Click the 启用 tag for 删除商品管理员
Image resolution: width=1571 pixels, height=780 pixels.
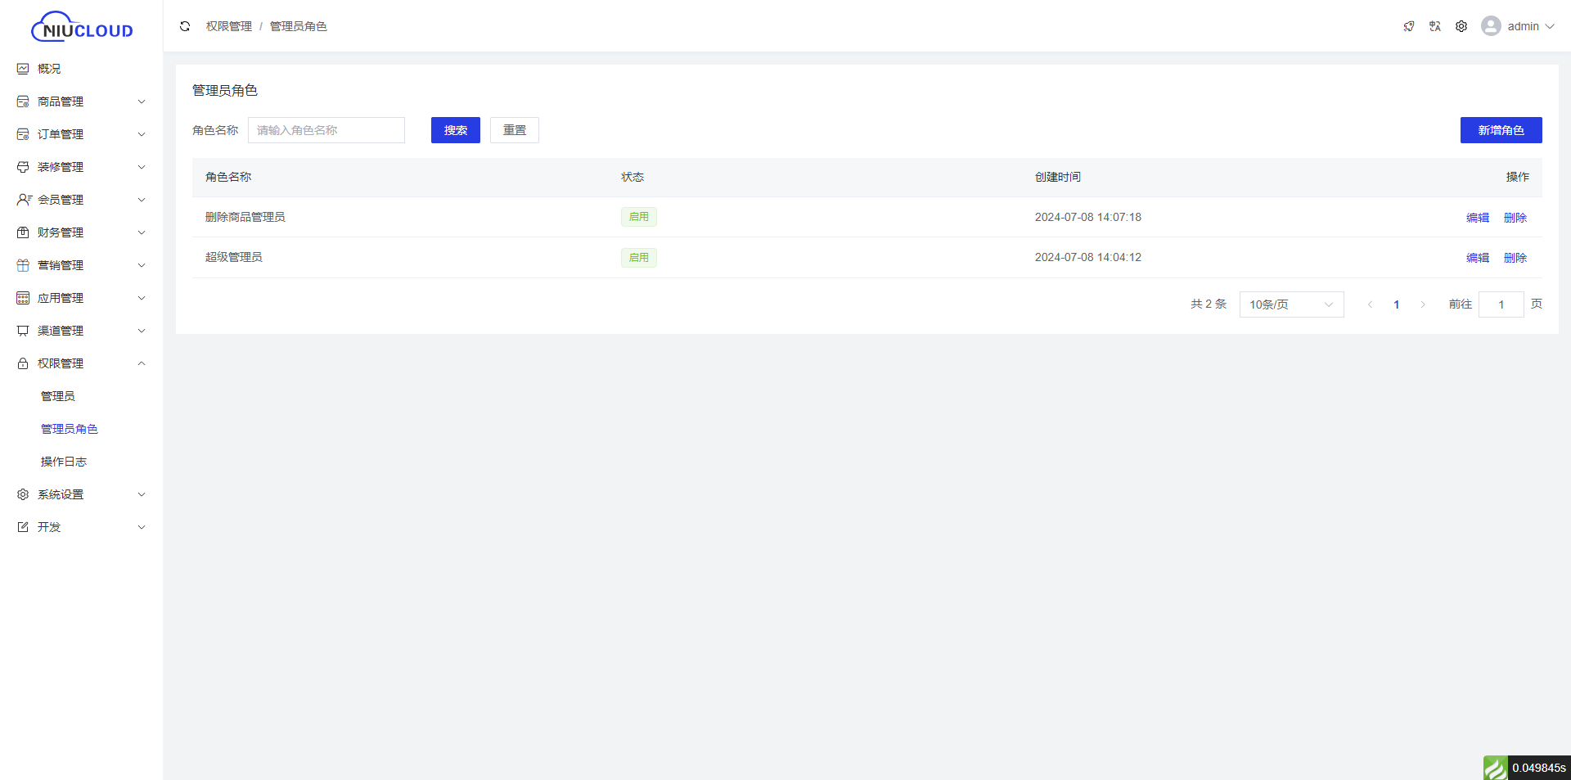(639, 217)
